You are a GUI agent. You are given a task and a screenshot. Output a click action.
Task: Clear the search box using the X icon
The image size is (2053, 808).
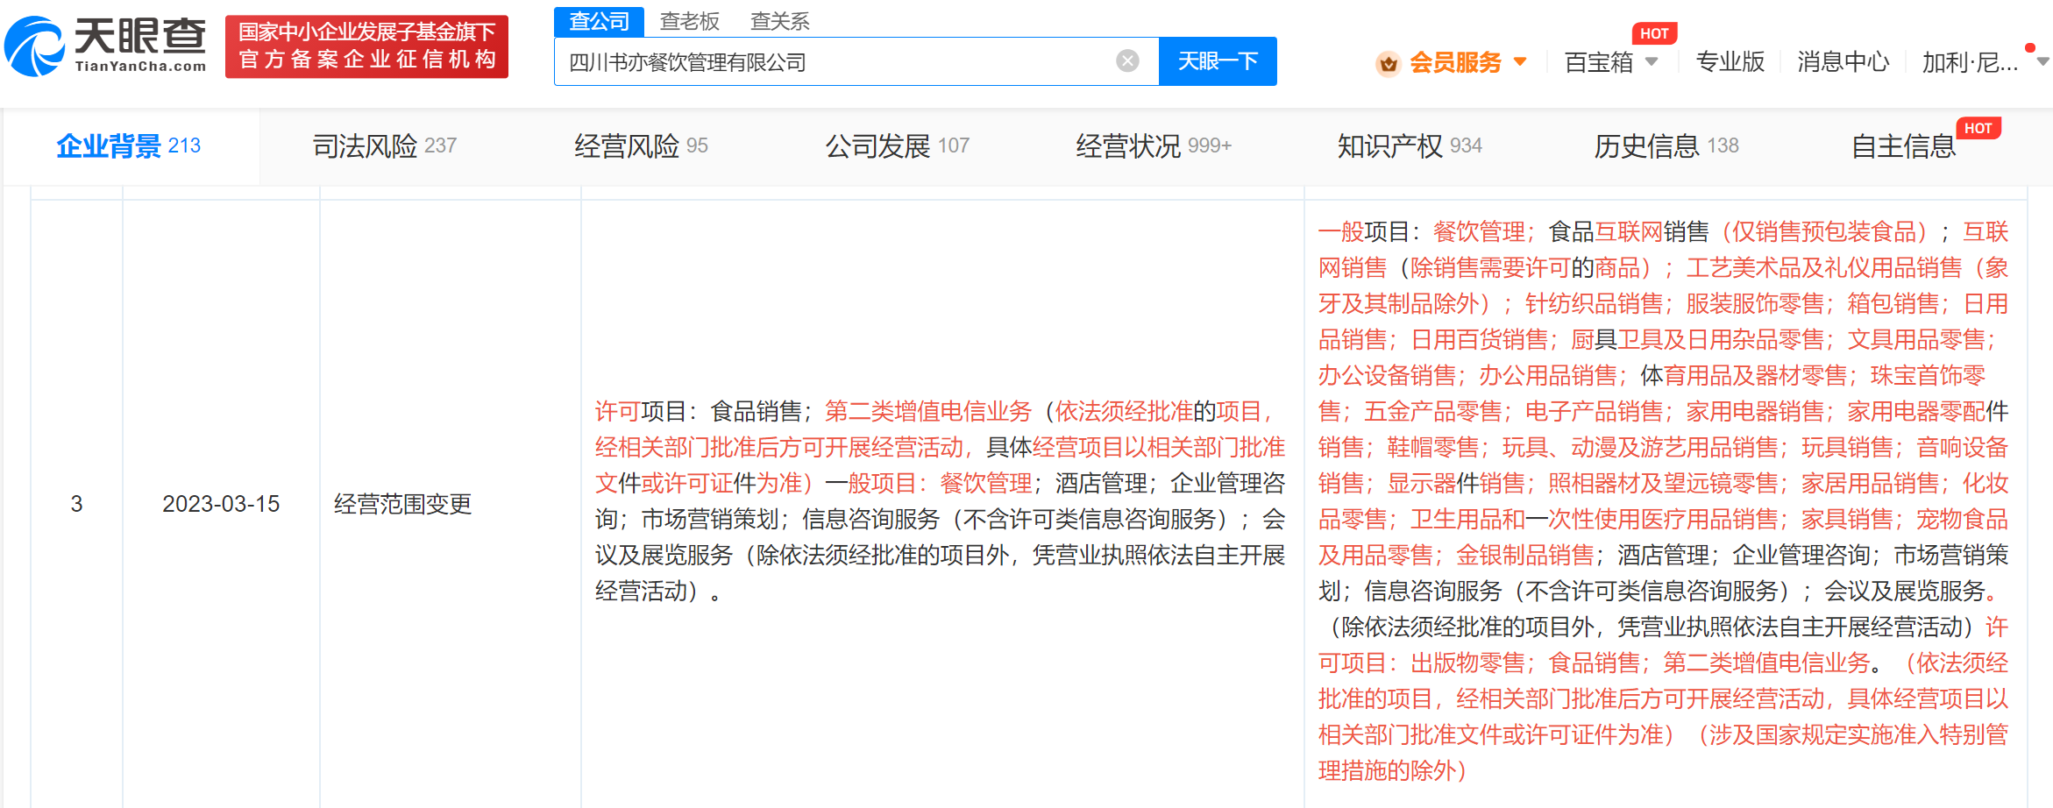1126,60
